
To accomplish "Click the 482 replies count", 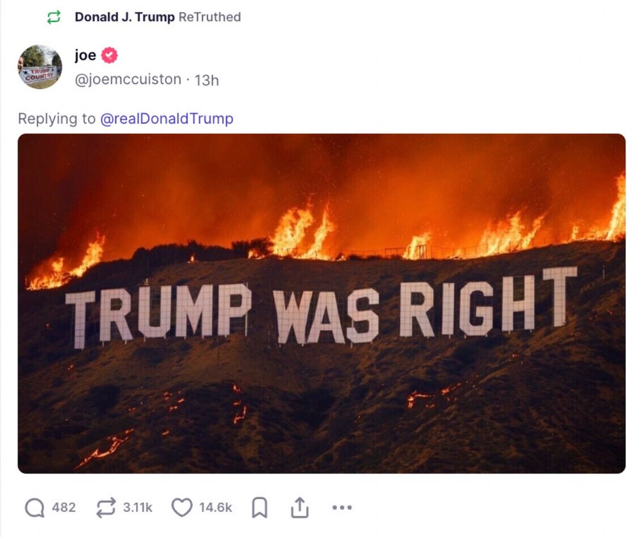I will 64,507.
